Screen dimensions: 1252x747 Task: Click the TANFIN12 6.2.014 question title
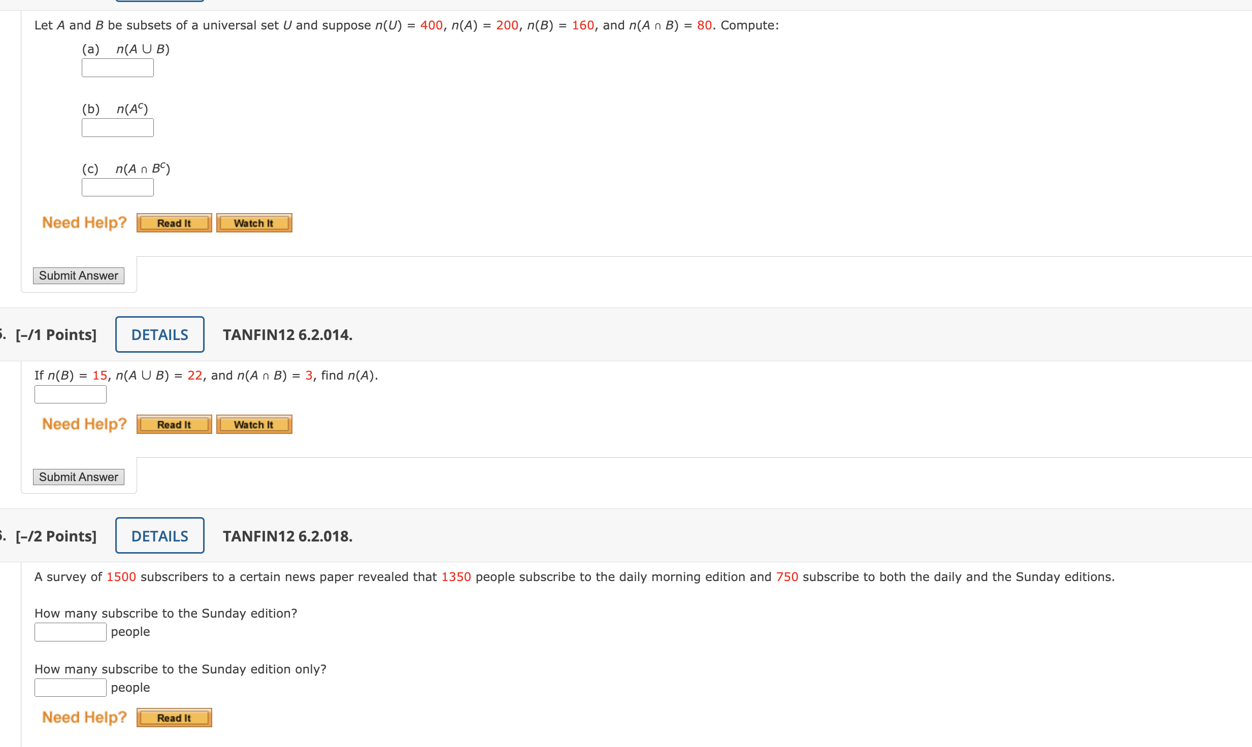[287, 335]
